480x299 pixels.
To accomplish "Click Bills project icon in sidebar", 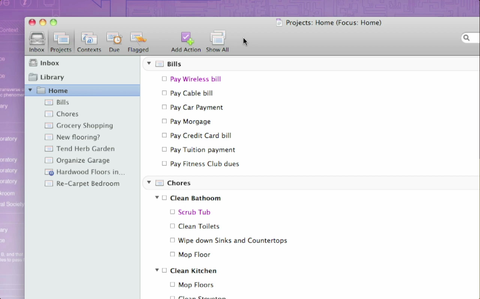I will coord(49,102).
